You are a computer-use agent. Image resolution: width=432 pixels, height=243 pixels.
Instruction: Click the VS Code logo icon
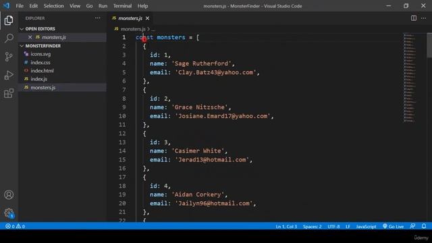(6, 5)
